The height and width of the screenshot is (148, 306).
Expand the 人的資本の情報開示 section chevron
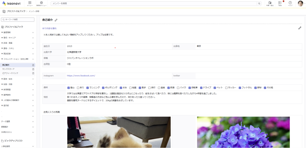(33, 100)
